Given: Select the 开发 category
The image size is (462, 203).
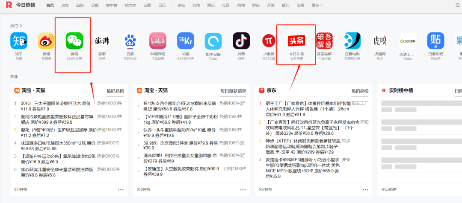Looking at the screenshot, I should pos(270,5).
